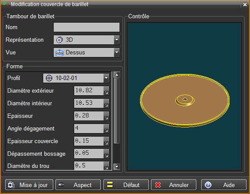Click into the Nom text field
The height and width of the screenshot is (194, 250).
point(86,27)
